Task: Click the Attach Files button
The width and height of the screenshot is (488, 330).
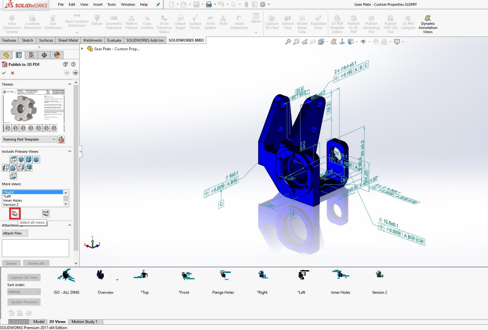Action: 14,233
